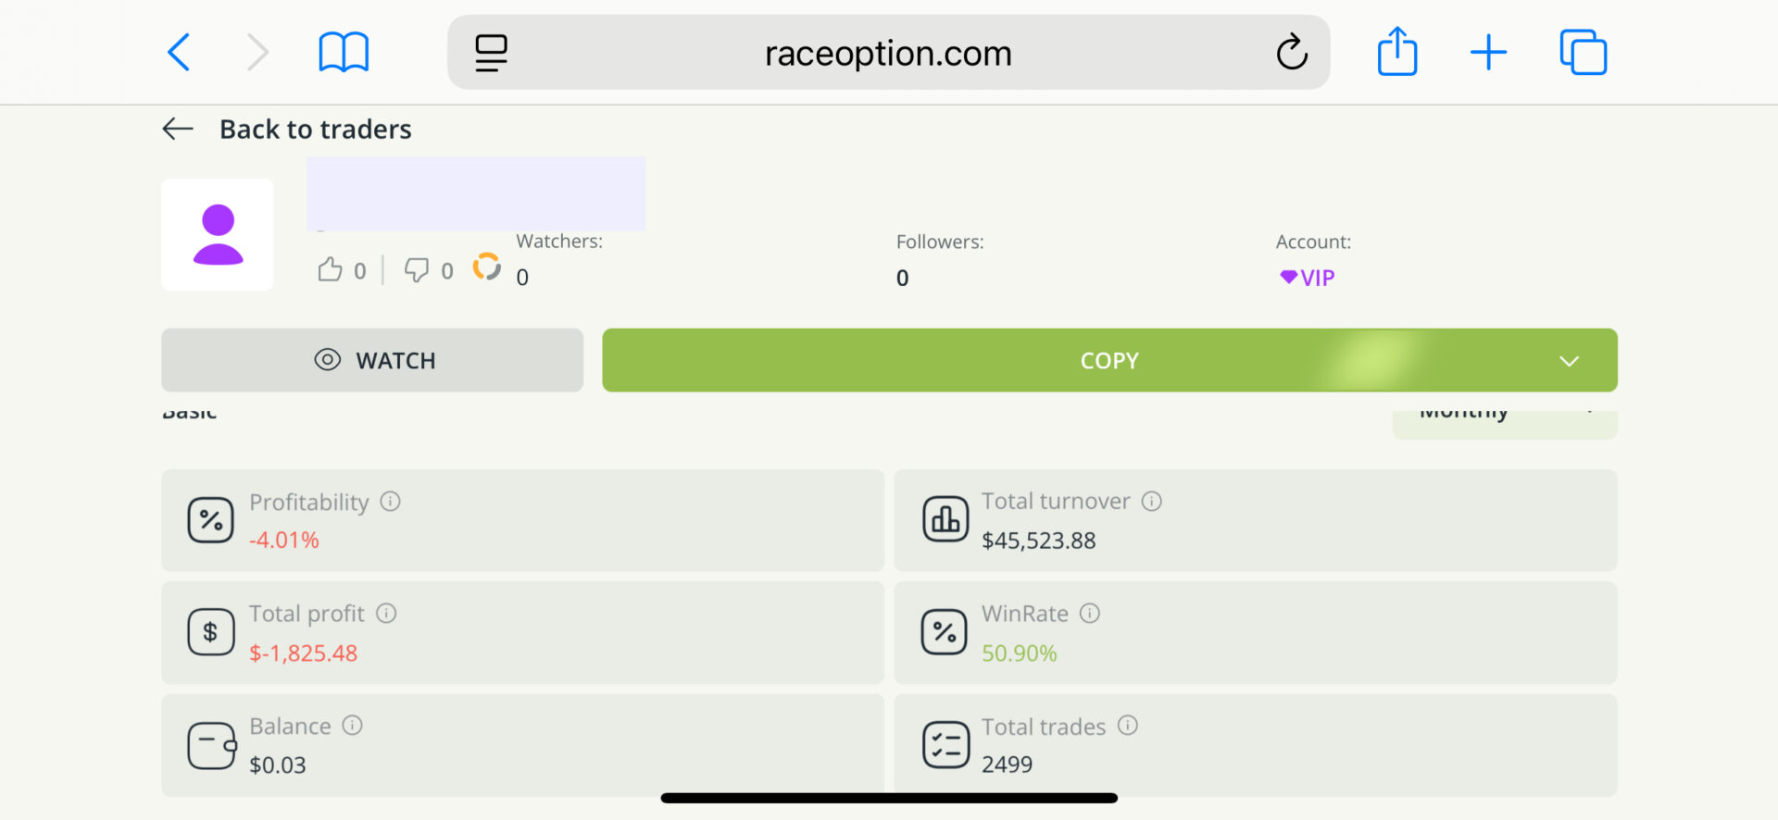Click the watchers badge icon
This screenshot has height=820, width=1778.
point(486,267)
